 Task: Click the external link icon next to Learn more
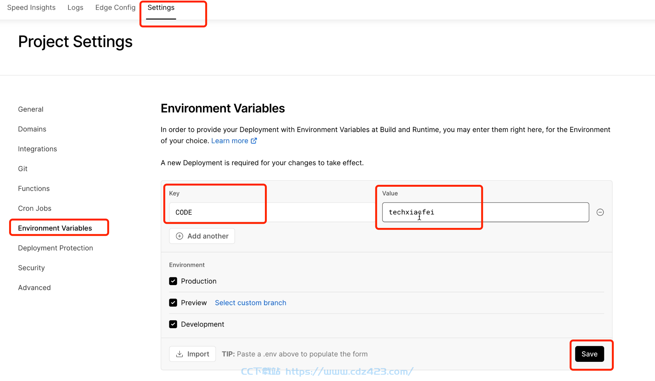point(254,141)
